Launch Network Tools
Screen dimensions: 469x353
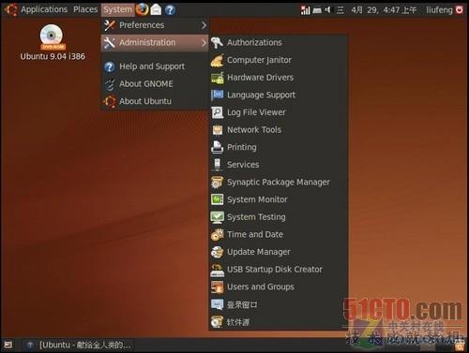tap(279, 130)
